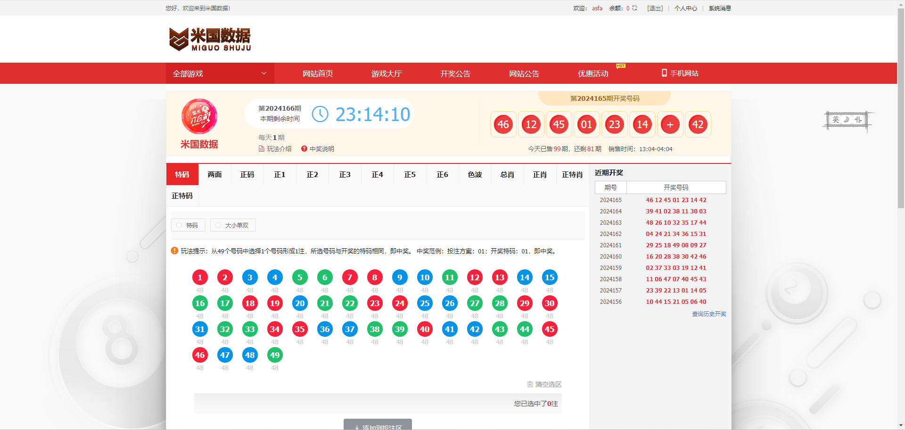Open the 玩法介绍 rules document icon
The width and height of the screenshot is (905, 430).
click(261, 149)
